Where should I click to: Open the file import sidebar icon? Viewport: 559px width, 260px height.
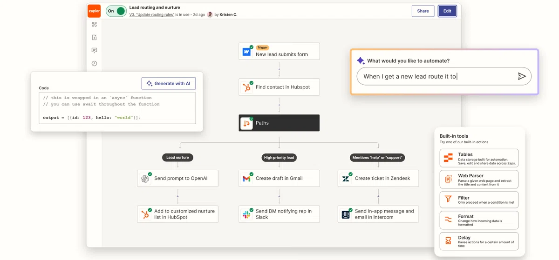[x=94, y=37]
